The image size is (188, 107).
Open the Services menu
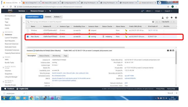pos(23,11)
